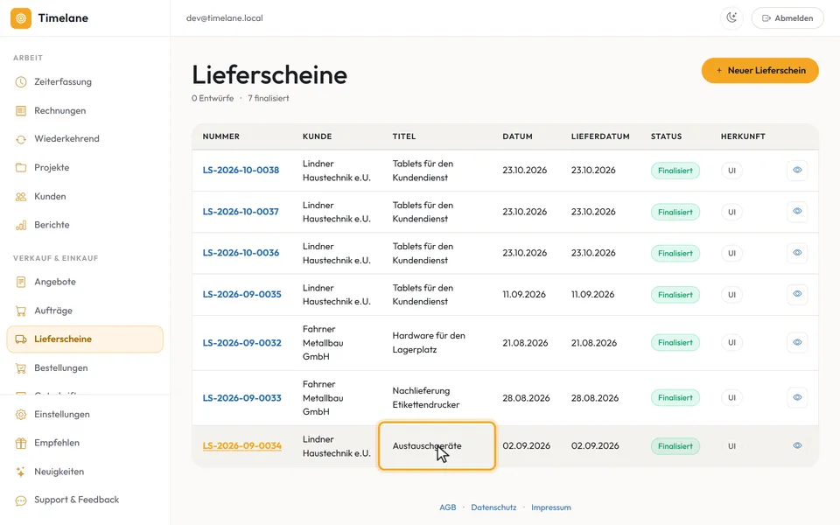Click Hardware für den Lagerplatz title
This screenshot has width=840, height=525.
click(x=429, y=343)
